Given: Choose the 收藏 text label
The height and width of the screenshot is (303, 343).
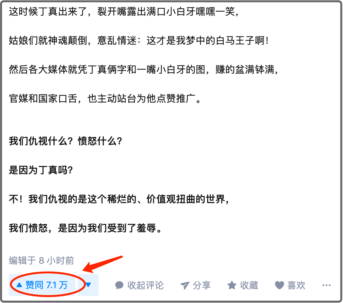Looking at the screenshot, I should click(249, 285).
